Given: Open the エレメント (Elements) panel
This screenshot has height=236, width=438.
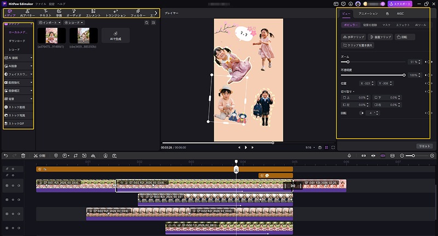Looking at the screenshot, I should coord(93,13).
